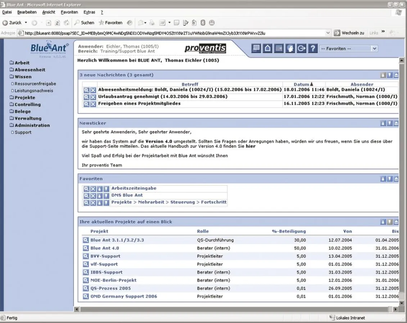This screenshot has height=323, width=407.
Task: Open the Favoriten dropdown in header
Action: pos(374,48)
